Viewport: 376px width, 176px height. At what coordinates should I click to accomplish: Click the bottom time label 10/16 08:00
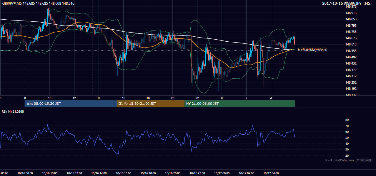(25, 173)
